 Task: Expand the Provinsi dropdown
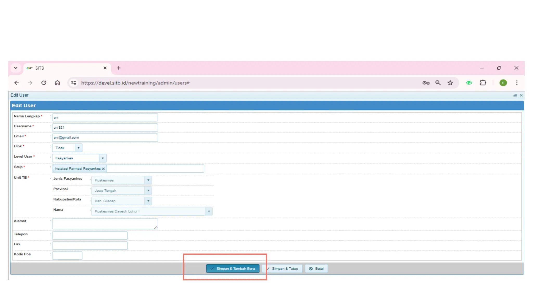tap(148, 191)
